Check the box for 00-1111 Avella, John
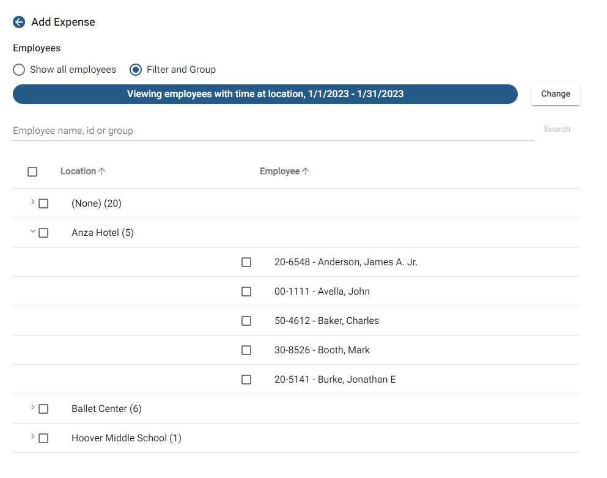Viewport: 607px width, 478px height. click(246, 292)
